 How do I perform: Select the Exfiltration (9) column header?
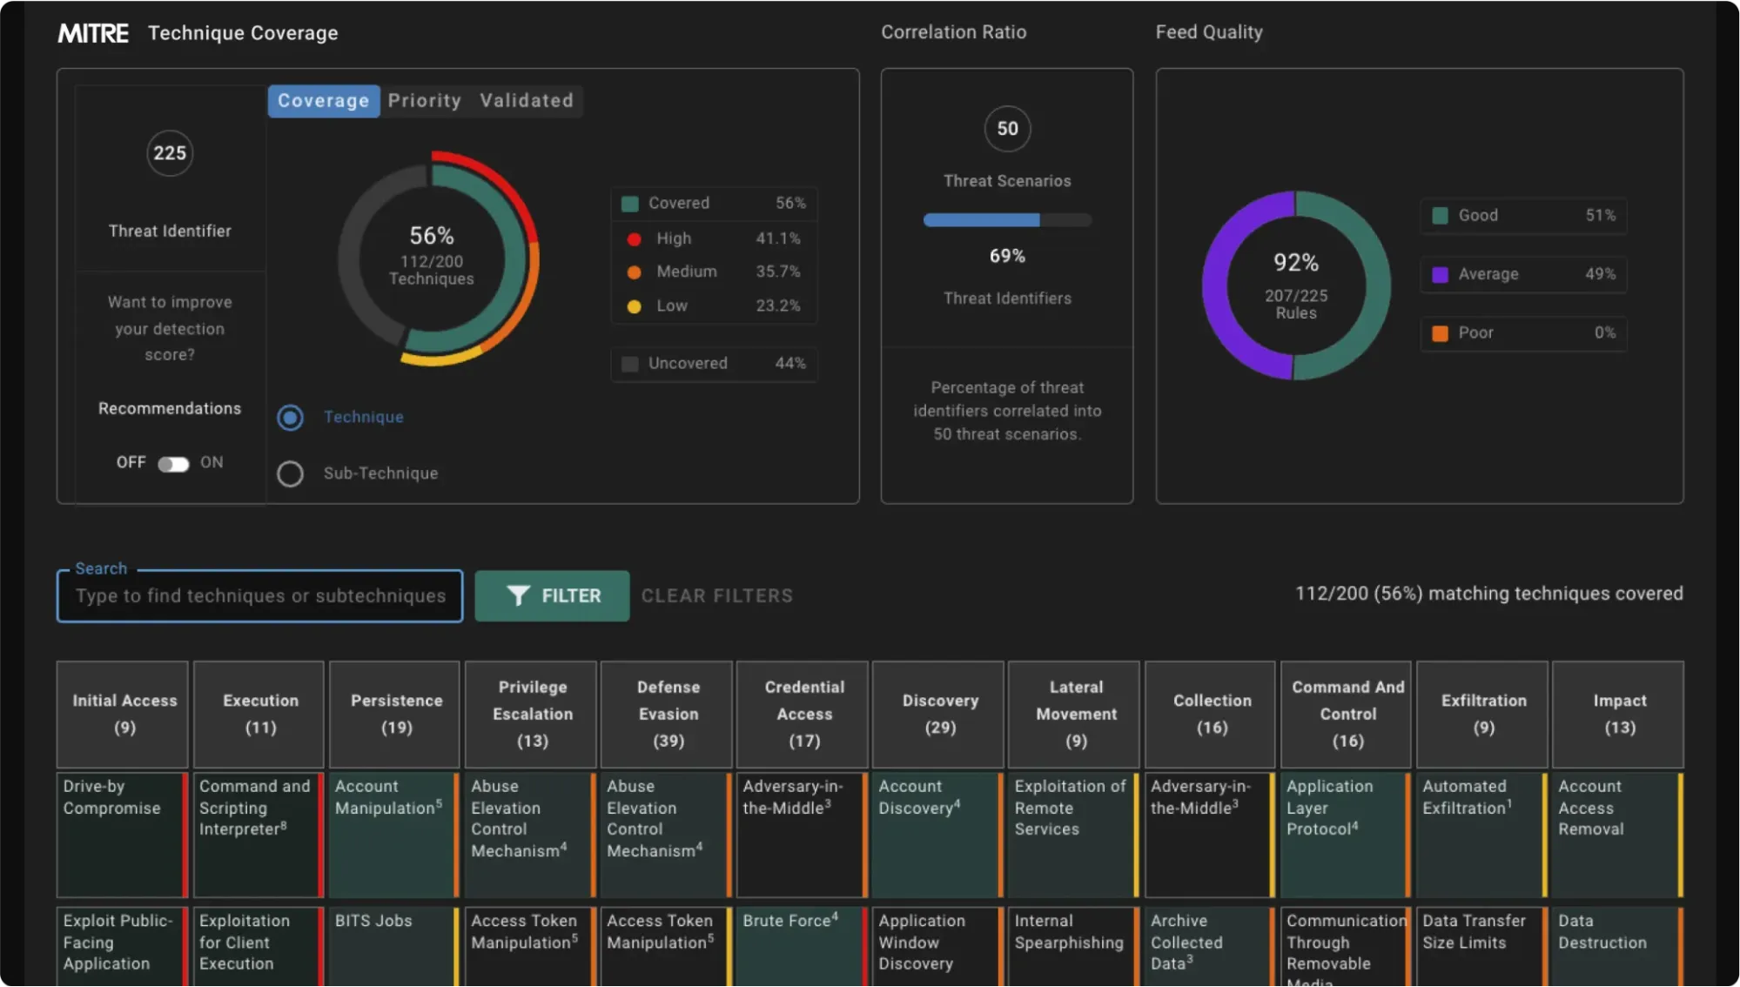[1482, 715]
